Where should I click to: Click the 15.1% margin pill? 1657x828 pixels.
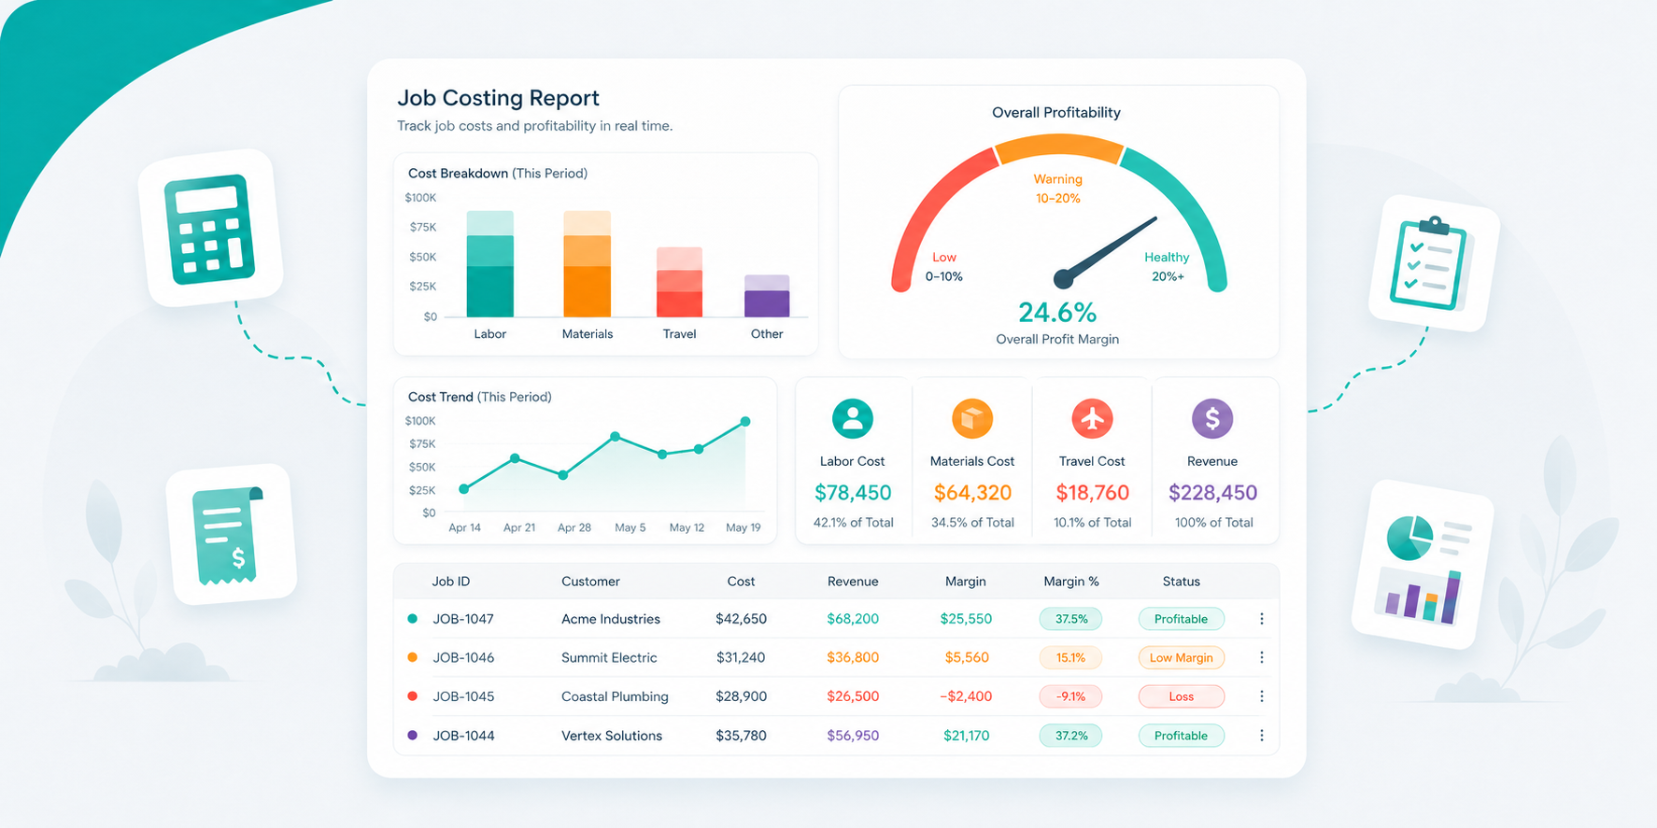point(1071,658)
